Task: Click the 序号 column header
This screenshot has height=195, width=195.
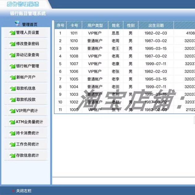Action: [x=60, y=25]
